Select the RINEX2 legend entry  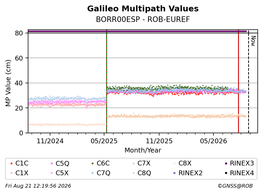click(188, 173)
